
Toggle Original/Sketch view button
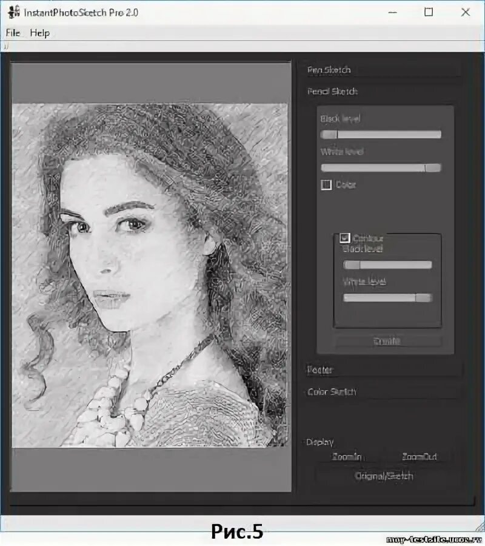coord(384,476)
